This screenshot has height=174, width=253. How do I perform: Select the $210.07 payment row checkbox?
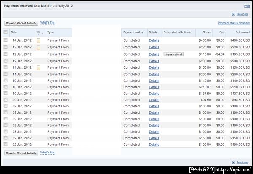[5, 87]
